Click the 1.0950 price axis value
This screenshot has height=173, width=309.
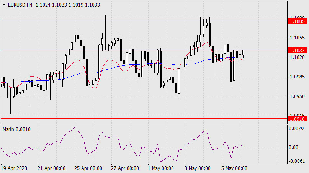click(298, 97)
